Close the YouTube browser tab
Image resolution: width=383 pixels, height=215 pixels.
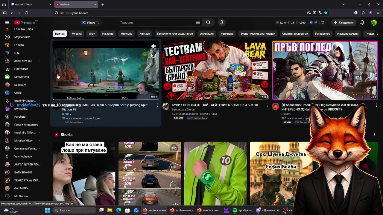[x=95, y=4]
